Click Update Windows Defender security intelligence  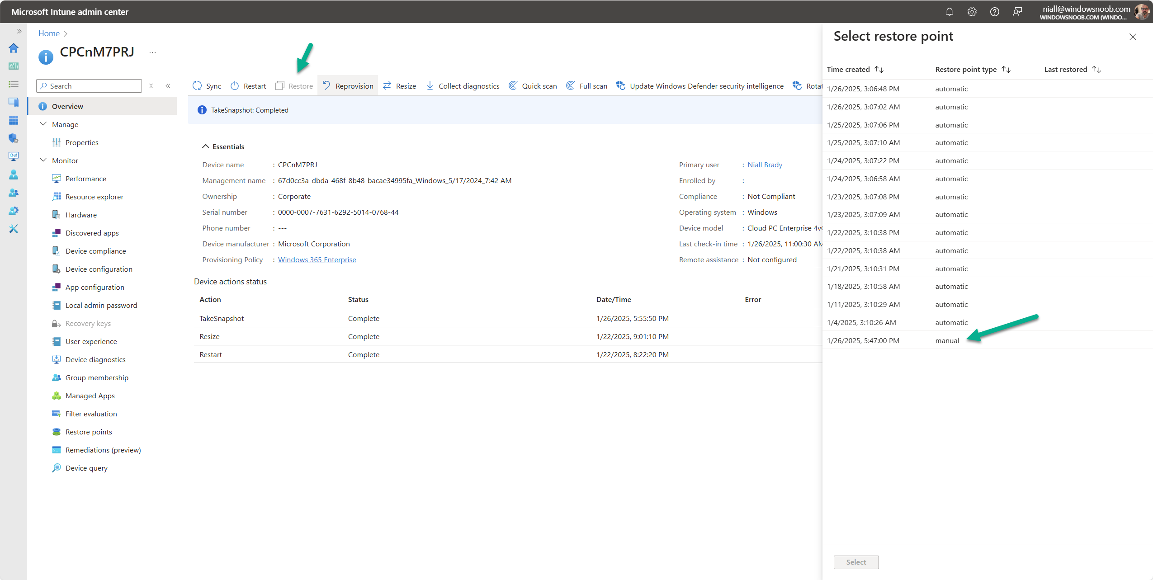coord(700,86)
